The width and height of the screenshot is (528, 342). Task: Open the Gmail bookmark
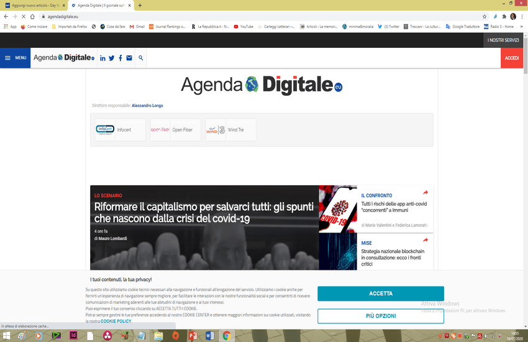[x=137, y=27]
